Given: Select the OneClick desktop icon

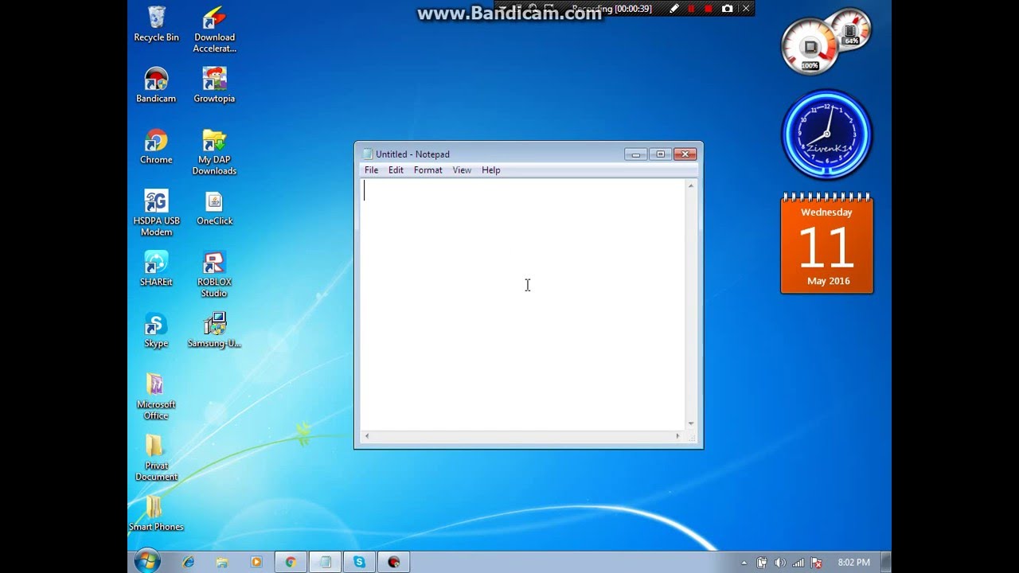Looking at the screenshot, I should [214, 208].
